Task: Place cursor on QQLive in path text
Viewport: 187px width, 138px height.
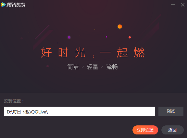Action: click(39, 112)
